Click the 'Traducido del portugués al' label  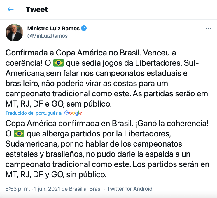coord(34,113)
